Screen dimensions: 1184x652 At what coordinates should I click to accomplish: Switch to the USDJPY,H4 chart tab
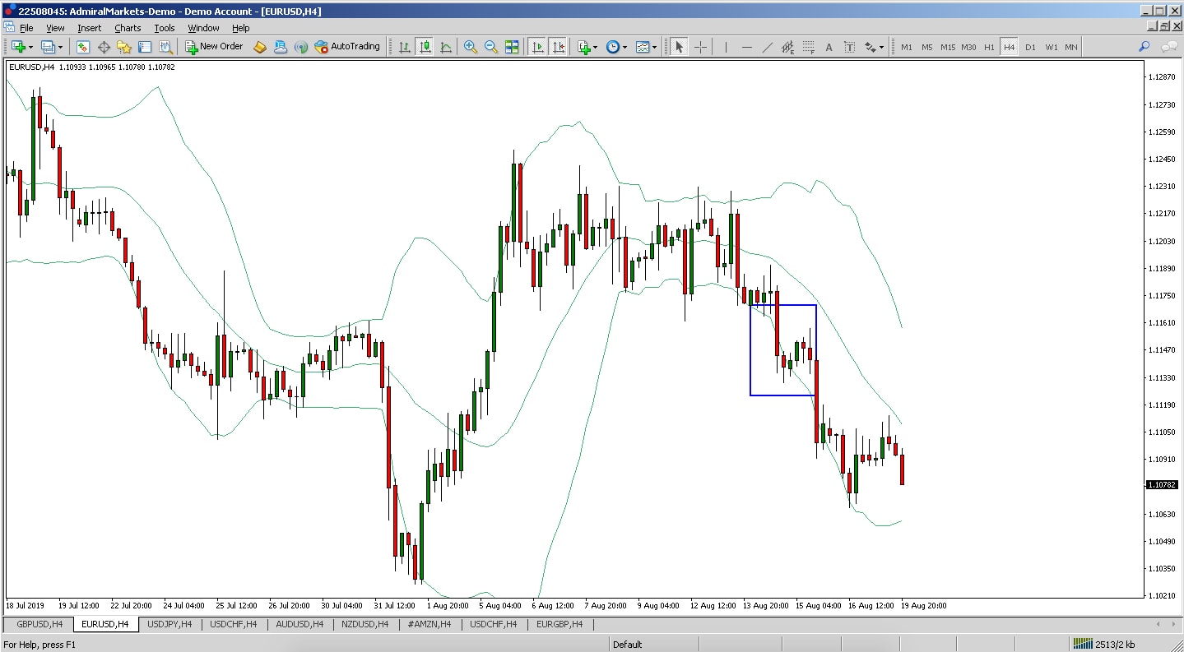point(169,624)
